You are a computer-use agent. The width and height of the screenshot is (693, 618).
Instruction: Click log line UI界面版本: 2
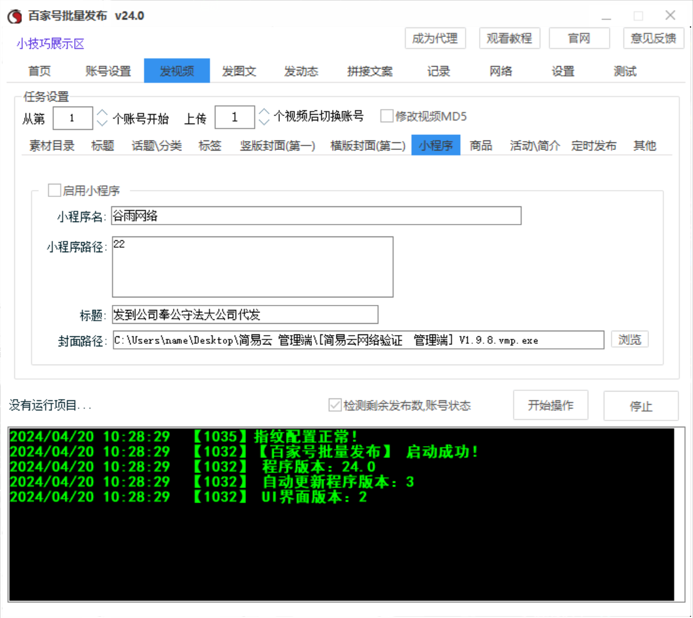(188, 497)
